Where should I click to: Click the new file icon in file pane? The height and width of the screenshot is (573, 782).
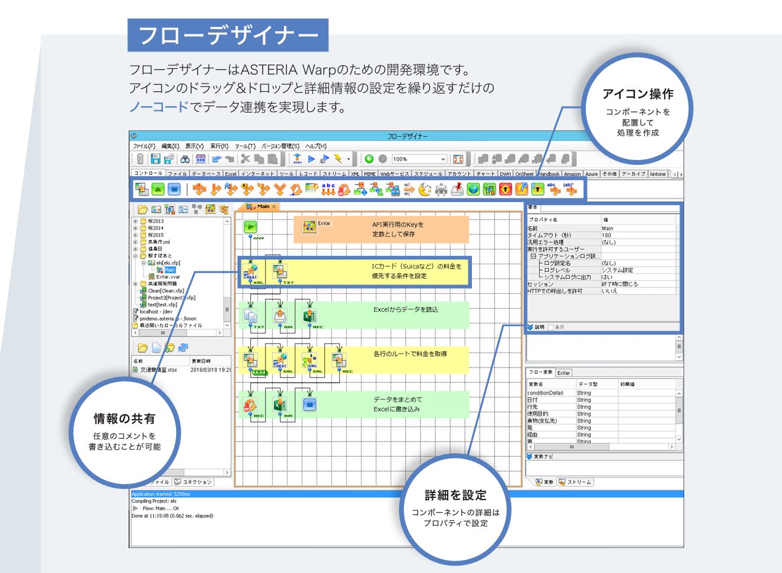156,347
